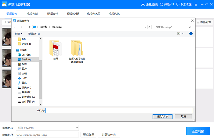Viewport: 214px width, 140px height.
Task: Expand the view options arrow
Action: [183, 33]
